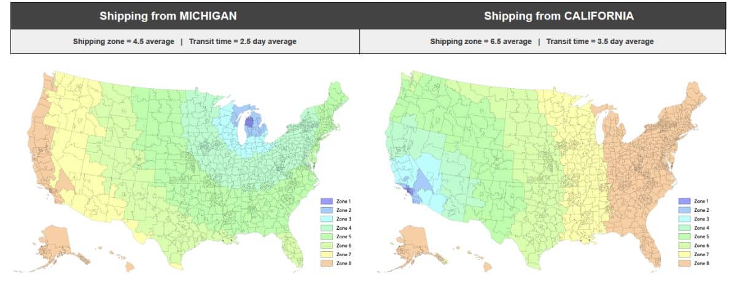
Task: Select the "Shipping from CALIFORNIA" header
Action: click(550, 16)
